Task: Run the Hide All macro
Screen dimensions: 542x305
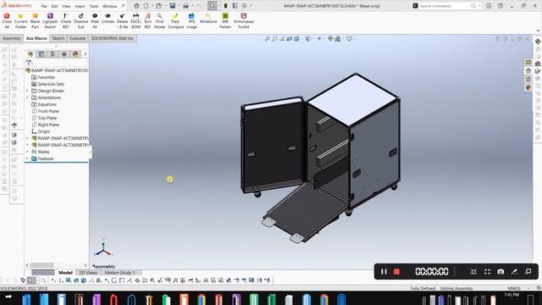Action: (x=95, y=20)
